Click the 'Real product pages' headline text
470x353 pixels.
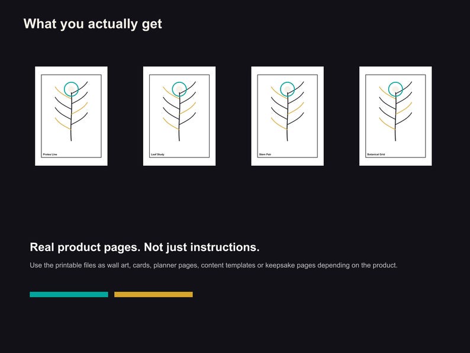pos(85,248)
